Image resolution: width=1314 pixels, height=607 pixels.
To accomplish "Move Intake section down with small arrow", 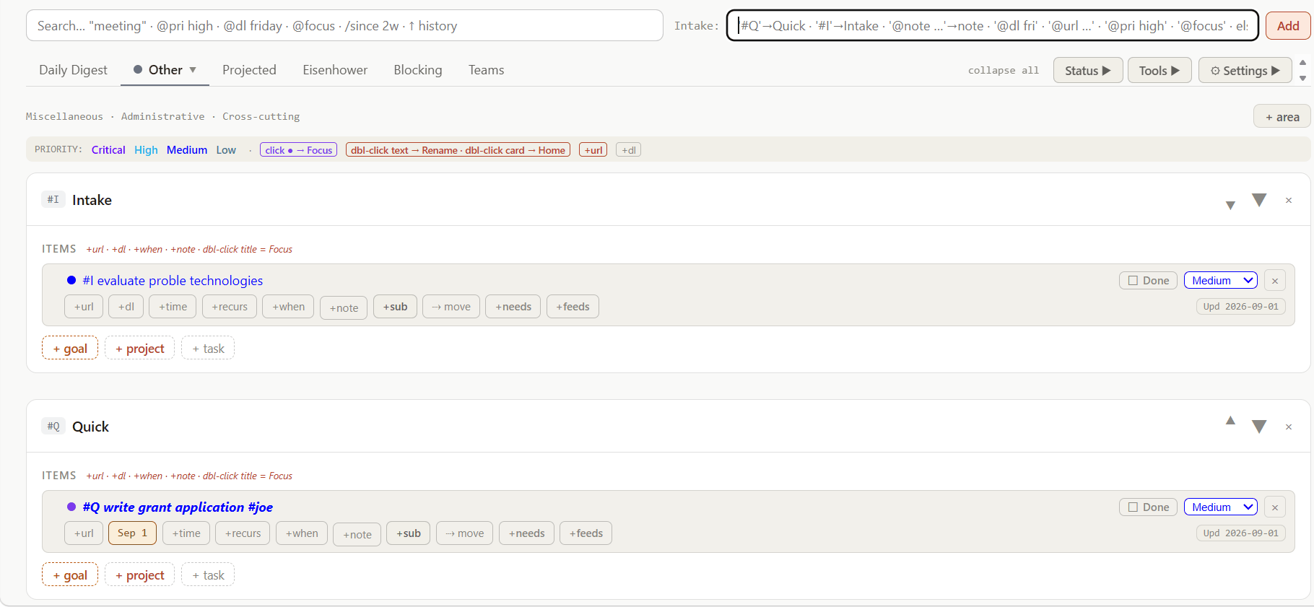I will (x=1230, y=206).
